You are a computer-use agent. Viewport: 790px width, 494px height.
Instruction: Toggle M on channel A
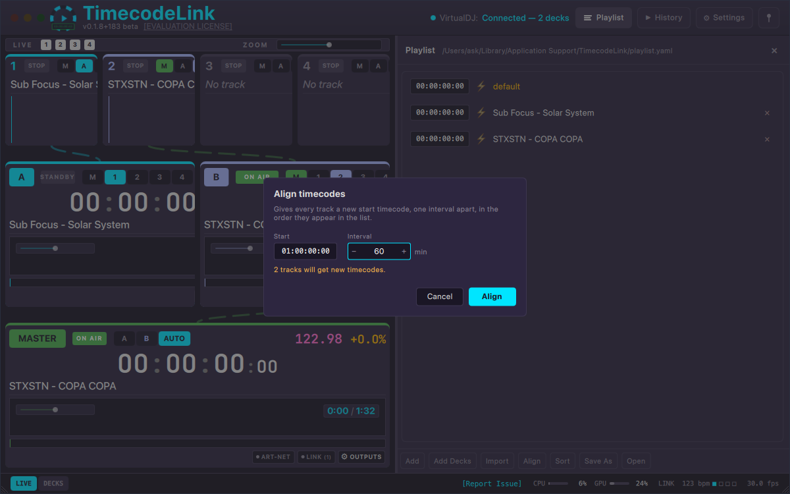click(93, 177)
